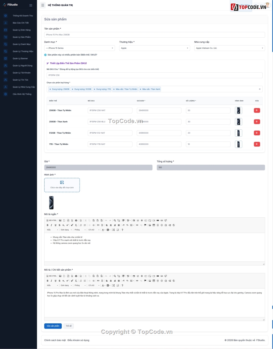273x349 pixels.
Task: Print from the short description editor toolbar
Action: point(76,220)
